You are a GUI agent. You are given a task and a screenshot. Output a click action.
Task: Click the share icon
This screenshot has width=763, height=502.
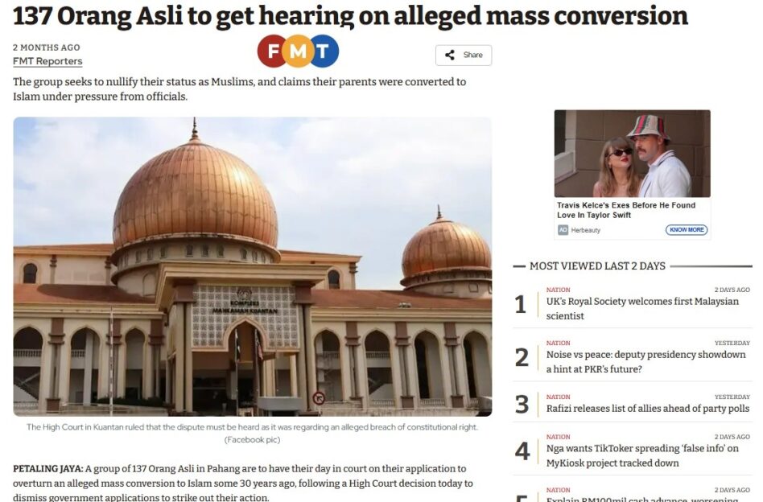(450, 55)
